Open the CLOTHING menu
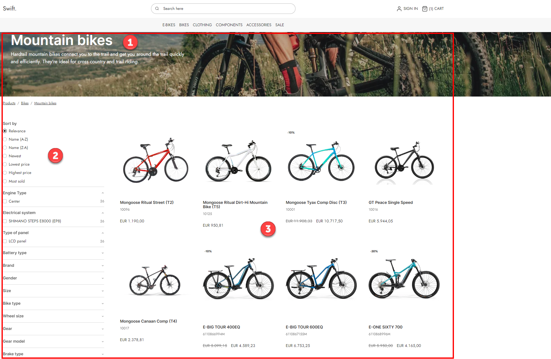 [202, 25]
